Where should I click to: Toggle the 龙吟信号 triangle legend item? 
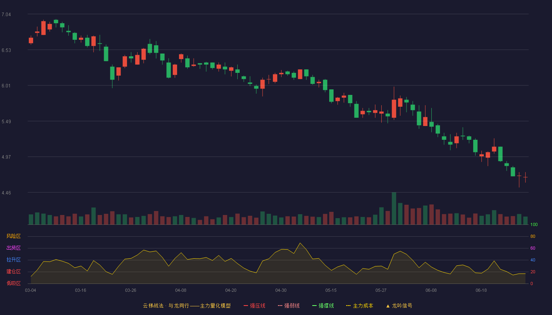[x=399, y=306]
